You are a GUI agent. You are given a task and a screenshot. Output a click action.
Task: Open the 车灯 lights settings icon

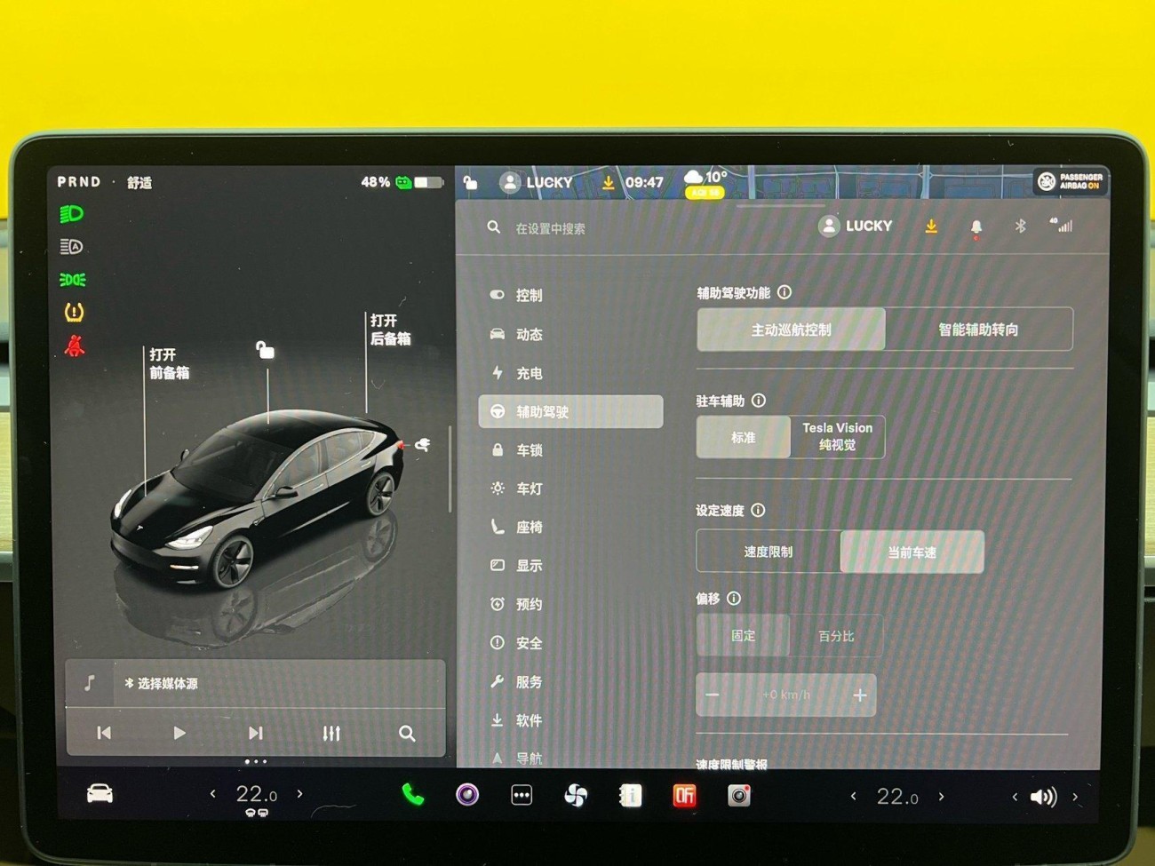(x=529, y=488)
